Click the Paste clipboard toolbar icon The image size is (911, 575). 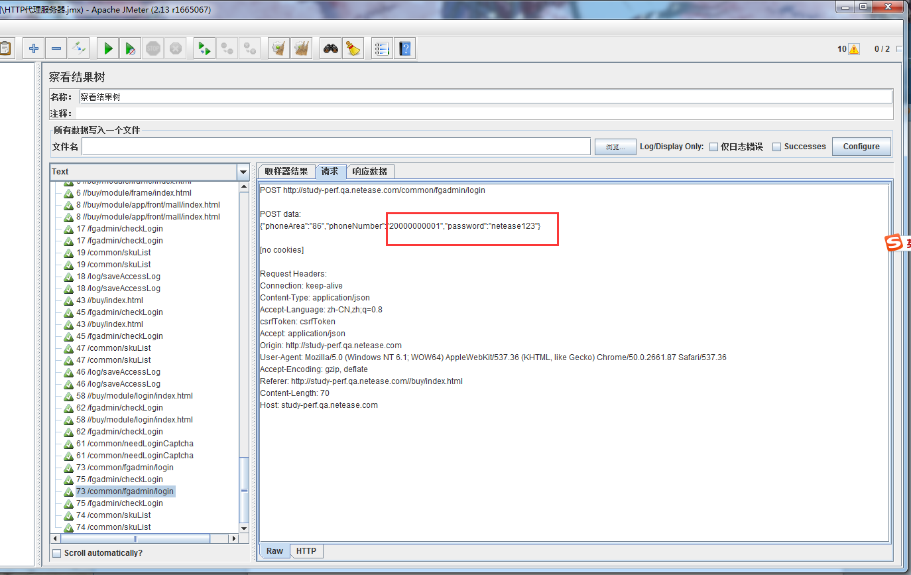5,48
